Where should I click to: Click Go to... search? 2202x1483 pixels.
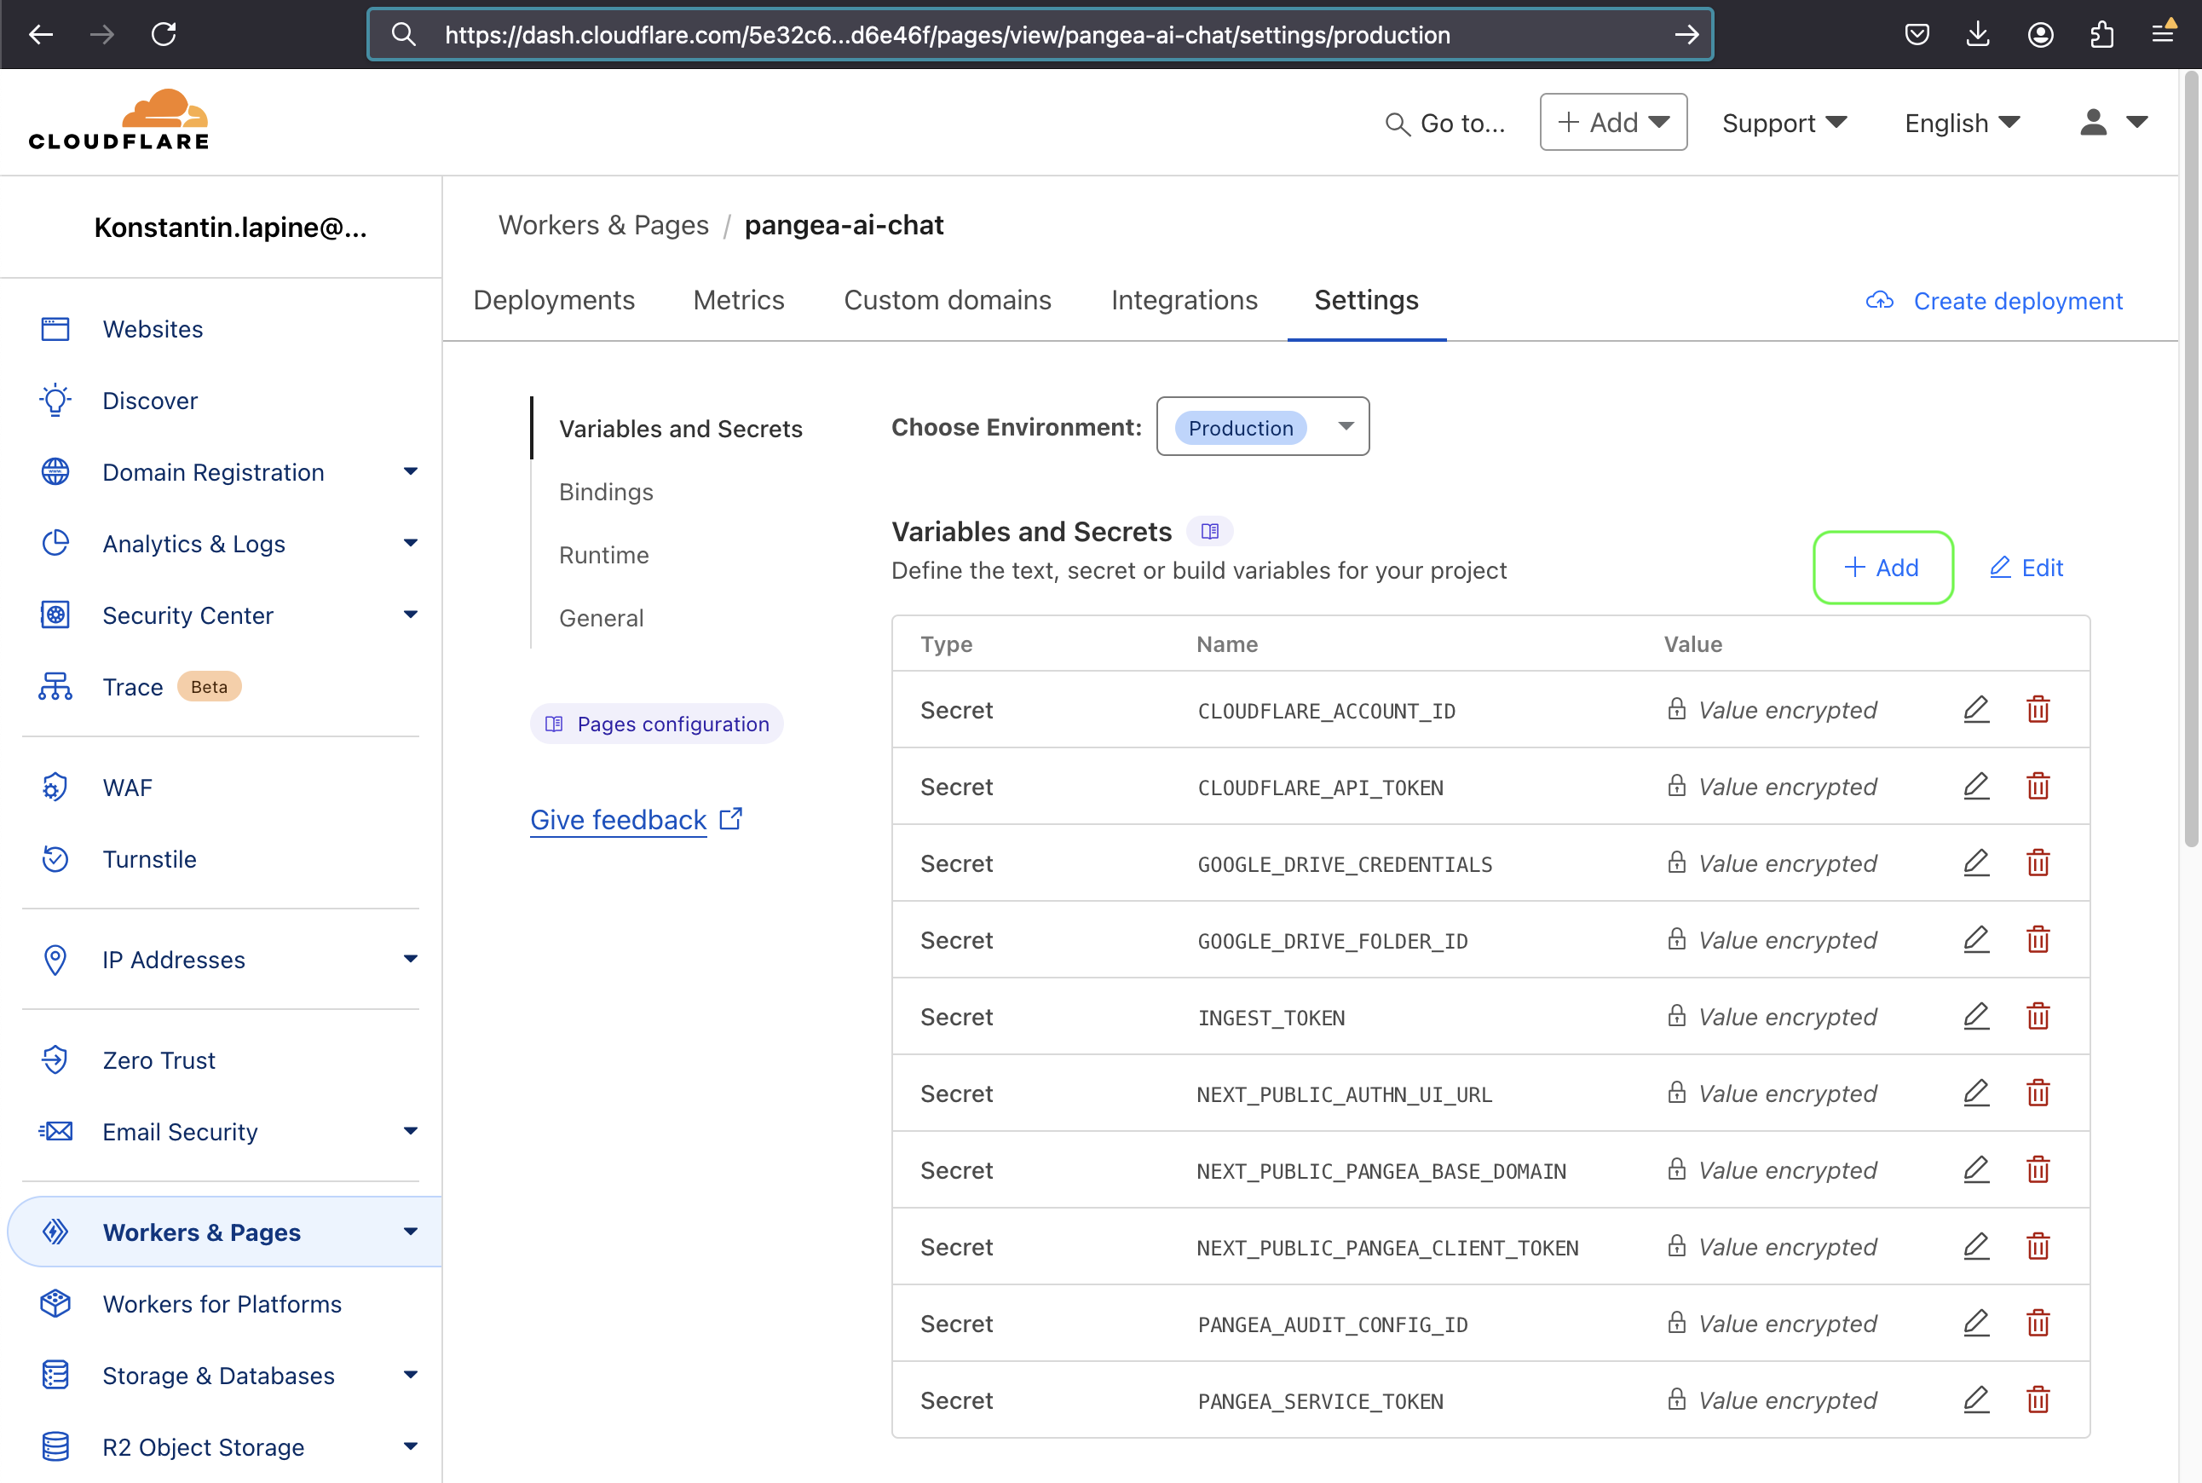tap(1444, 123)
